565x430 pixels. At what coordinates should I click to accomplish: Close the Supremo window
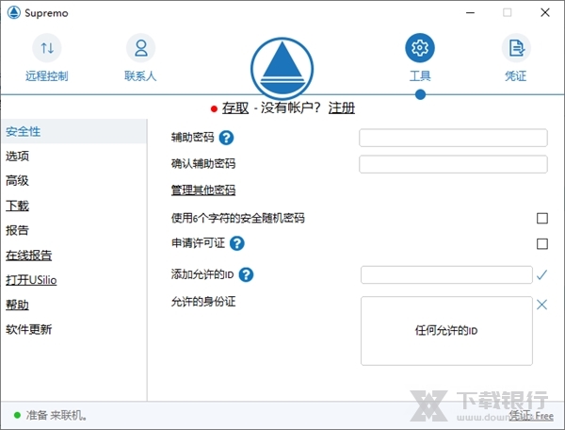[x=545, y=12]
